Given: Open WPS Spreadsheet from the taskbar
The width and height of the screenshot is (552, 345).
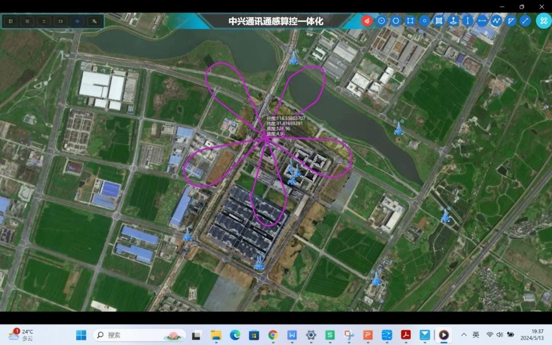Looking at the screenshot, I should tap(330, 335).
